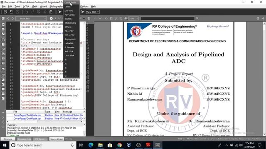Toggle the Pdf Viewer panel button
This screenshot has height=149, width=266.
tap(40, 139)
